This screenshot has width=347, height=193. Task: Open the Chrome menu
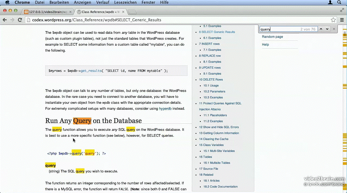(x=22, y=2)
